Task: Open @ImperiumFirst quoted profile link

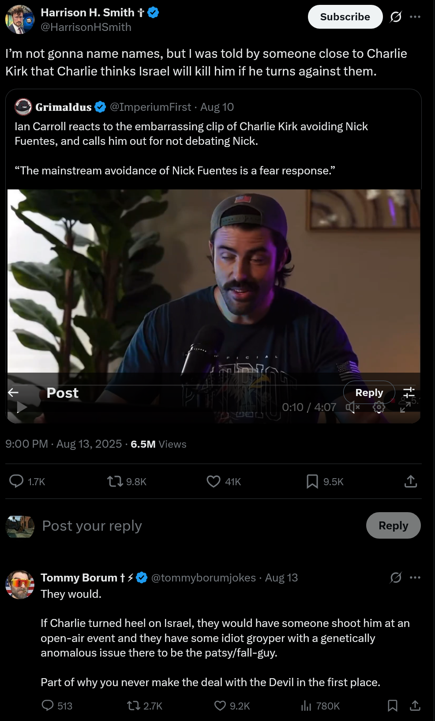Action: [150, 107]
